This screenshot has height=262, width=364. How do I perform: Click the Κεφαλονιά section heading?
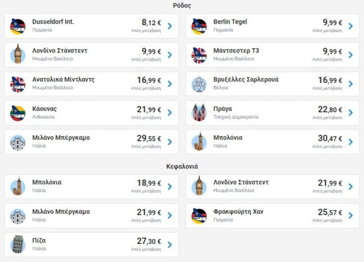point(182,167)
